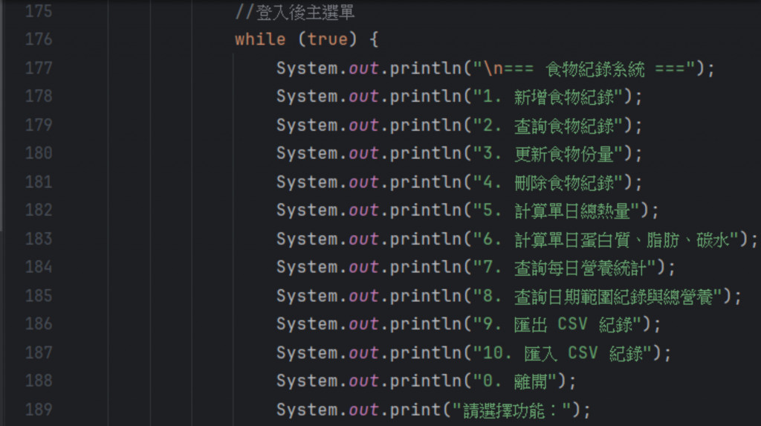This screenshot has width=761, height=426.
Task: Click line number 179 in the gutter
Action: tap(39, 125)
